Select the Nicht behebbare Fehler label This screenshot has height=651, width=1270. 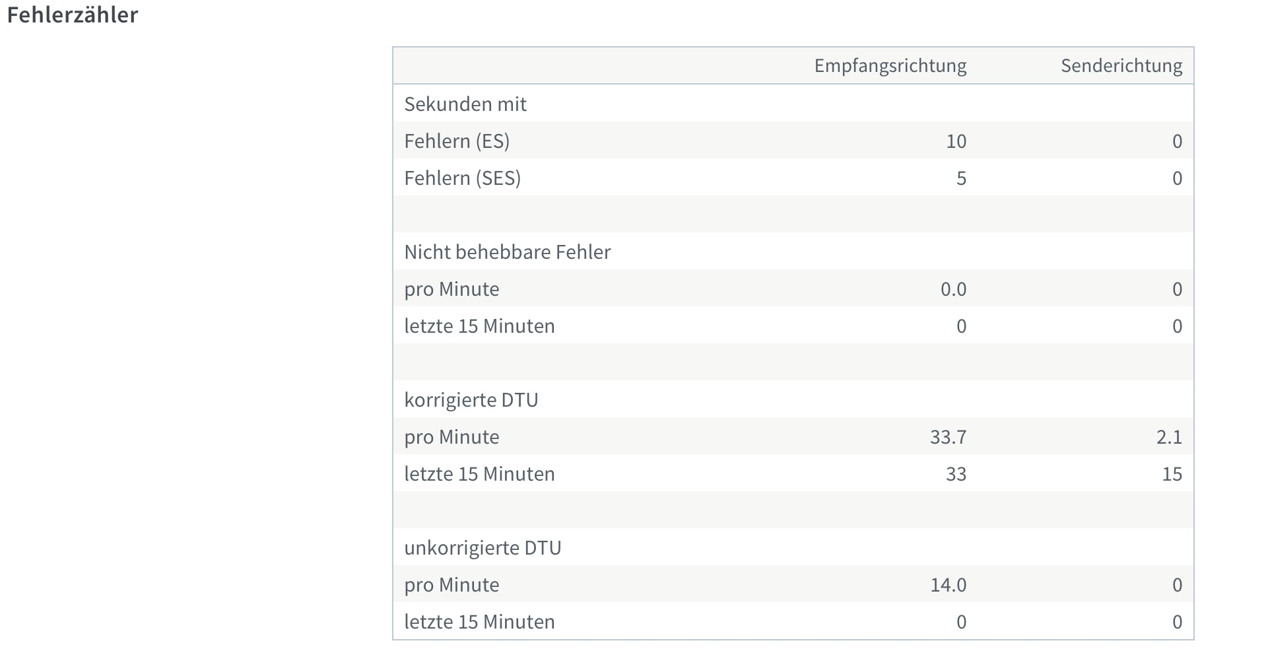[x=507, y=252]
